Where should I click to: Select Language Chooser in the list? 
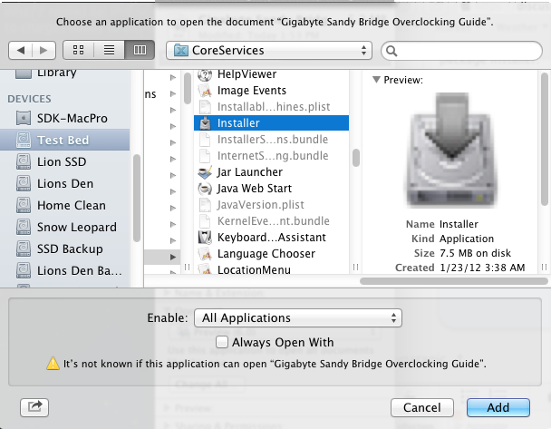[271, 254]
